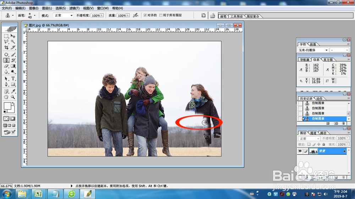The width and height of the screenshot is (355, 199).
Task: Select the Path Selection arrow tool
Action: 6,79
